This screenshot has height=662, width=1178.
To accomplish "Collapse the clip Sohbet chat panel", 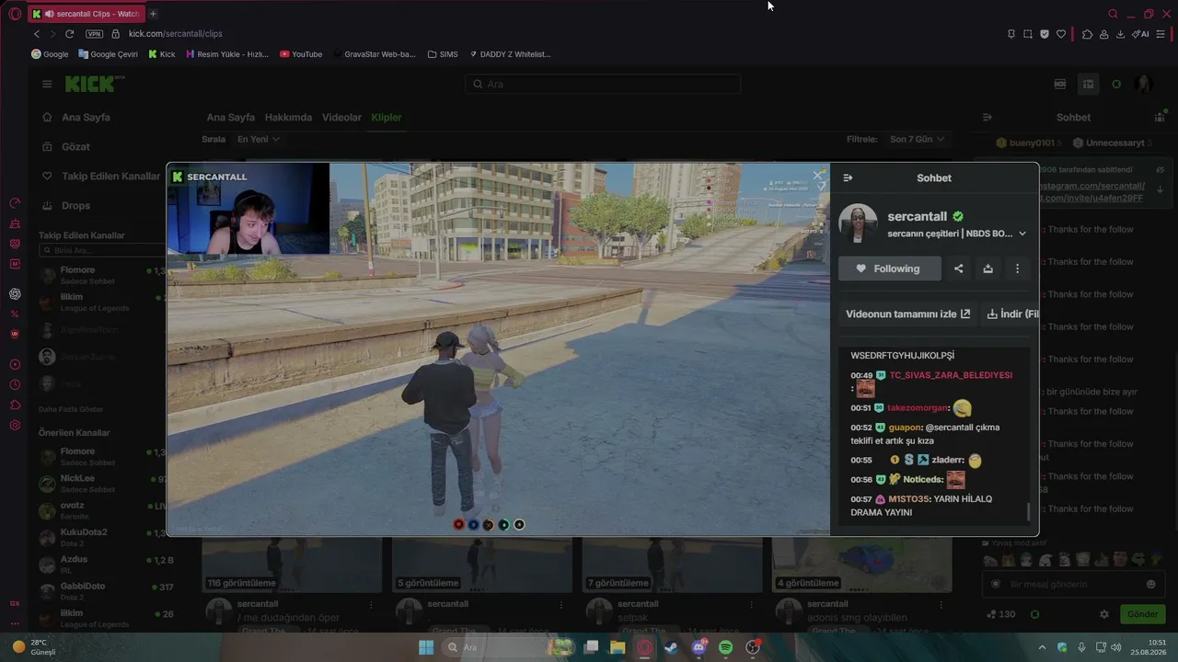I will click(848, 177).
